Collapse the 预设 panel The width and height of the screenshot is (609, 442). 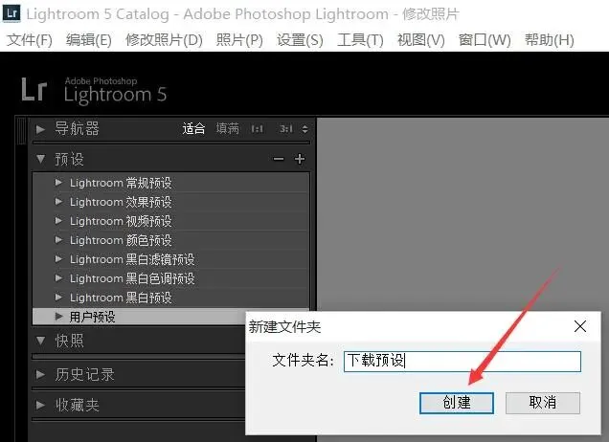click(x=40, y=159)
